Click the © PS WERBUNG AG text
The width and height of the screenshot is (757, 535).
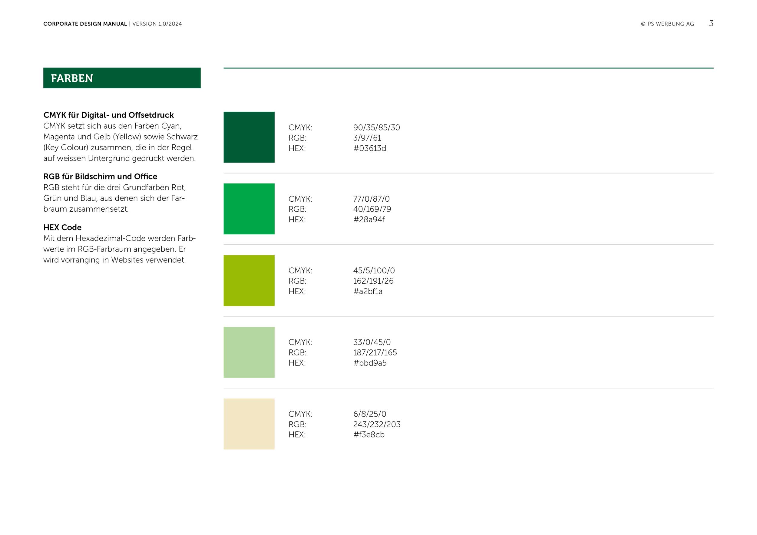tap(667, 24)
